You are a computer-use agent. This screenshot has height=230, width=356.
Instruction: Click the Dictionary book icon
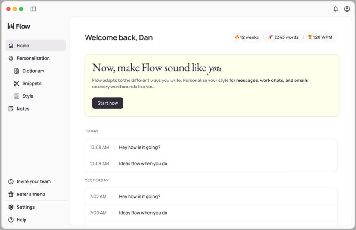click(x=17, y=71)
